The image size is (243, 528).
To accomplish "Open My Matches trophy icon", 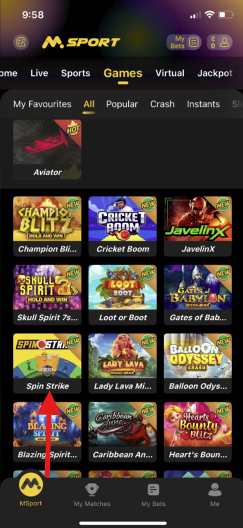I will pos(92,489).
